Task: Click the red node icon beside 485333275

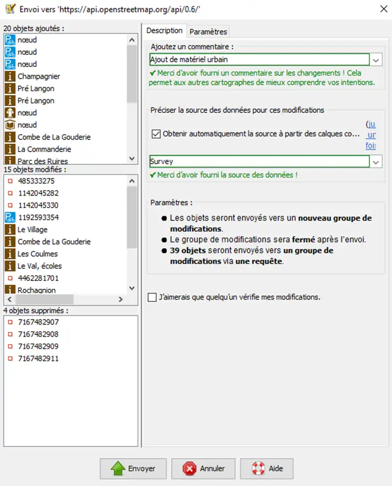Action: [10, 181]
